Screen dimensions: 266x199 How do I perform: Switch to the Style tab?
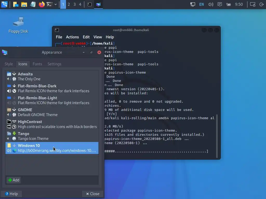pos(9,64)
